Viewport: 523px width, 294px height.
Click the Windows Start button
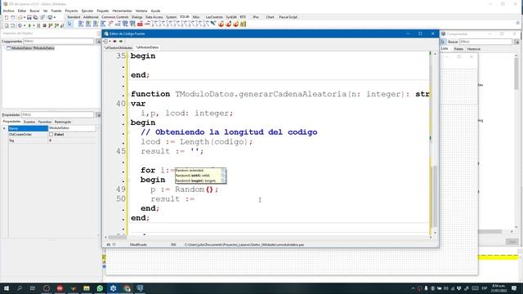click(x=7, y=288)
